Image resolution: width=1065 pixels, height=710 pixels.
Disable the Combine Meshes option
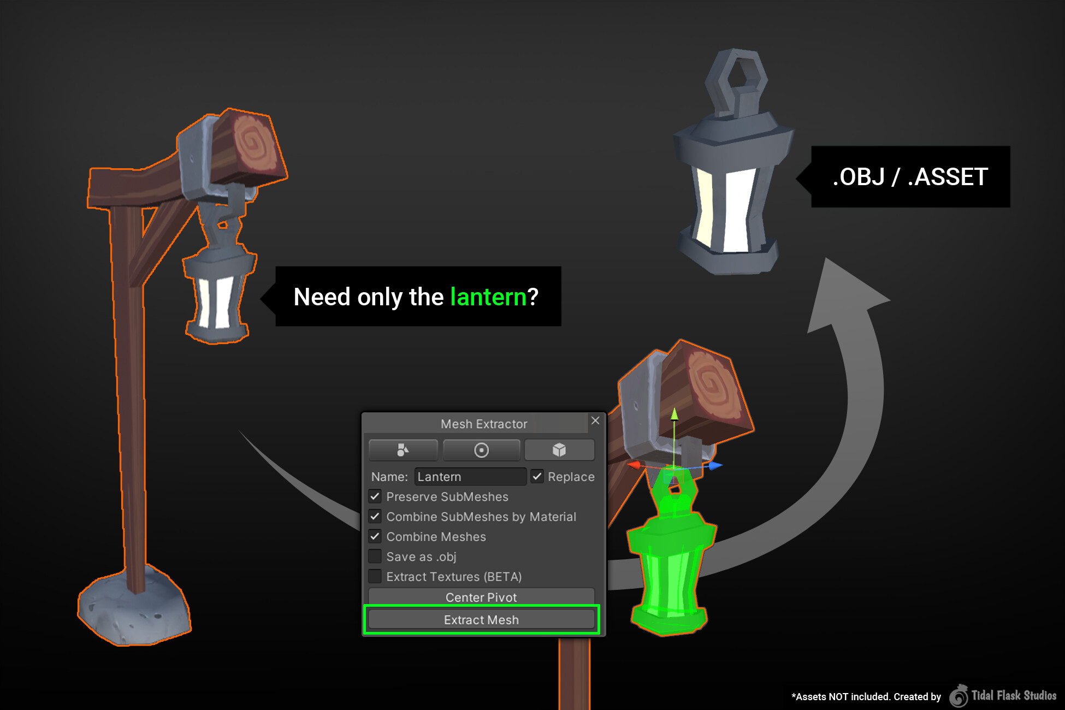point(375,537)
